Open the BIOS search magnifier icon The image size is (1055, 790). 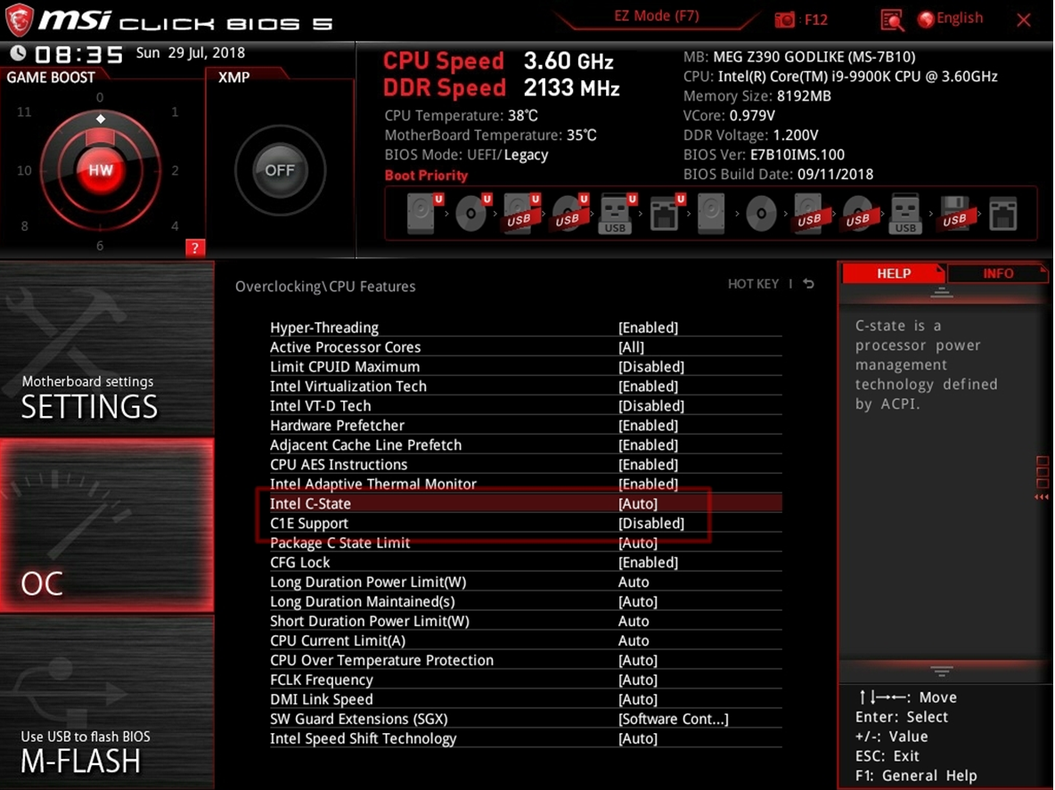click(x=892, y=20)
